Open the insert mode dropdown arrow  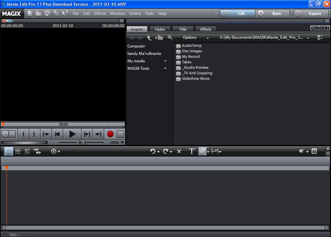pos(220,152)
